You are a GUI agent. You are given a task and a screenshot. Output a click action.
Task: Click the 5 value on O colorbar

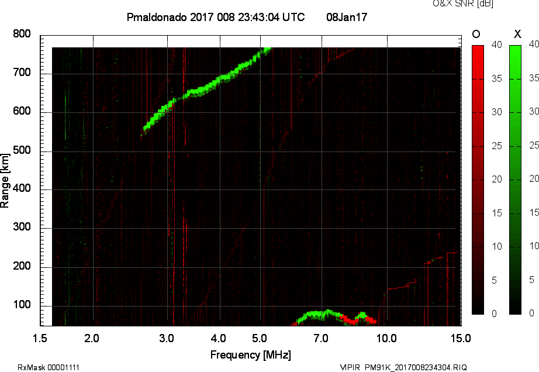click(495, 280)
